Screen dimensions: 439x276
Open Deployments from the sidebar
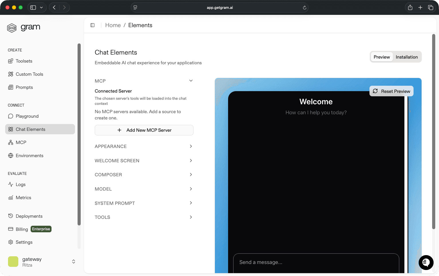point(29,216)
